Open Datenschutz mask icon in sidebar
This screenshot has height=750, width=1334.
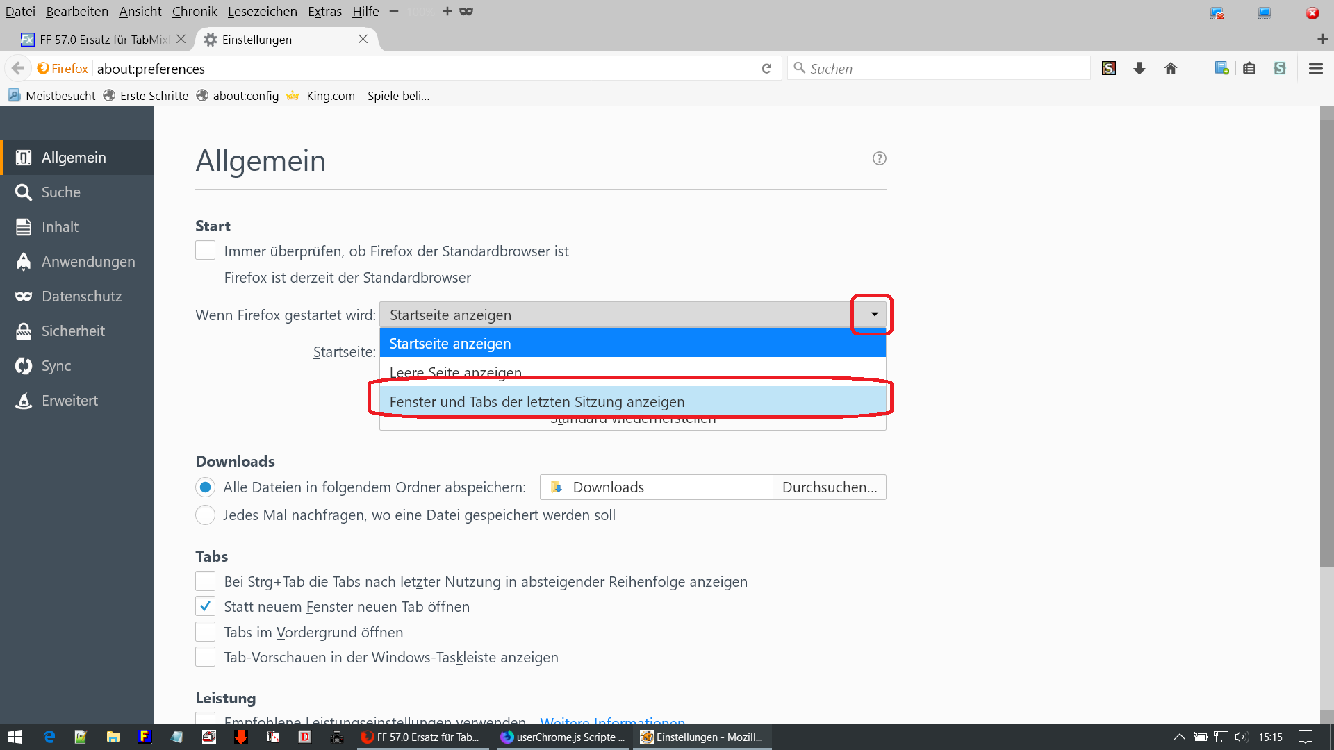tap(24, 297)
